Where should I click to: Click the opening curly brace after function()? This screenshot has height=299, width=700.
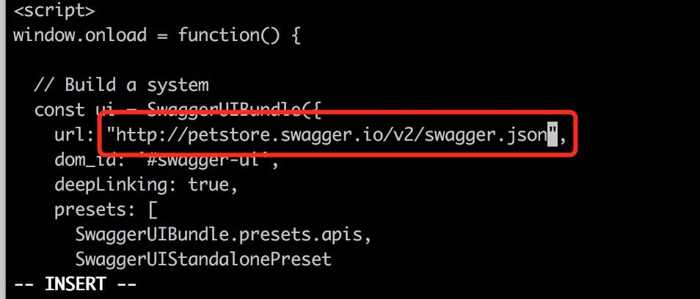[296, 35]
